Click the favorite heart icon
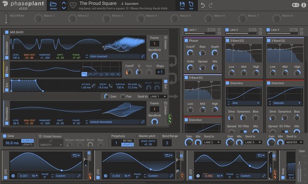This screenshot has height=184, width=308. [73, 5]
